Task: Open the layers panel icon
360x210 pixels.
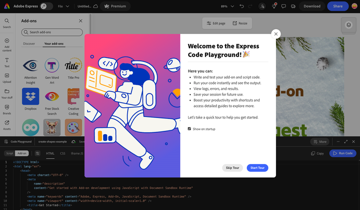Action: click(349, 25)
